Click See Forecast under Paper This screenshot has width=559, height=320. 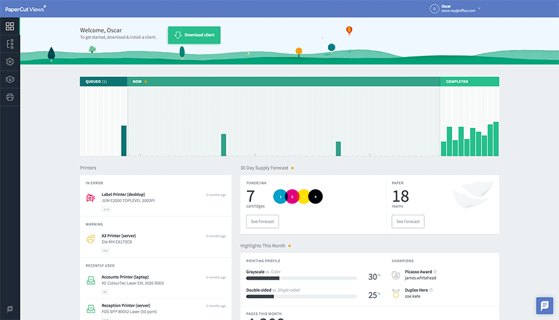(408, 221)
